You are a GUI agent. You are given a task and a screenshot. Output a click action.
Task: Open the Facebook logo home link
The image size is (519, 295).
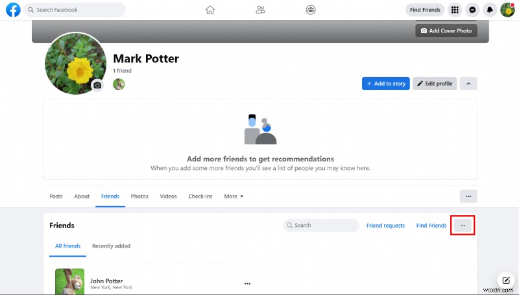[x=13, y=10]
